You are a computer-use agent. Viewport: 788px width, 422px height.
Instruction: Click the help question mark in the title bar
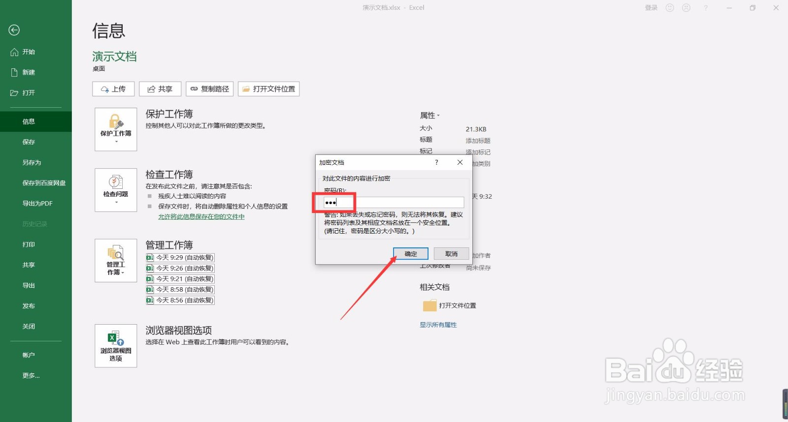(706, 8)
